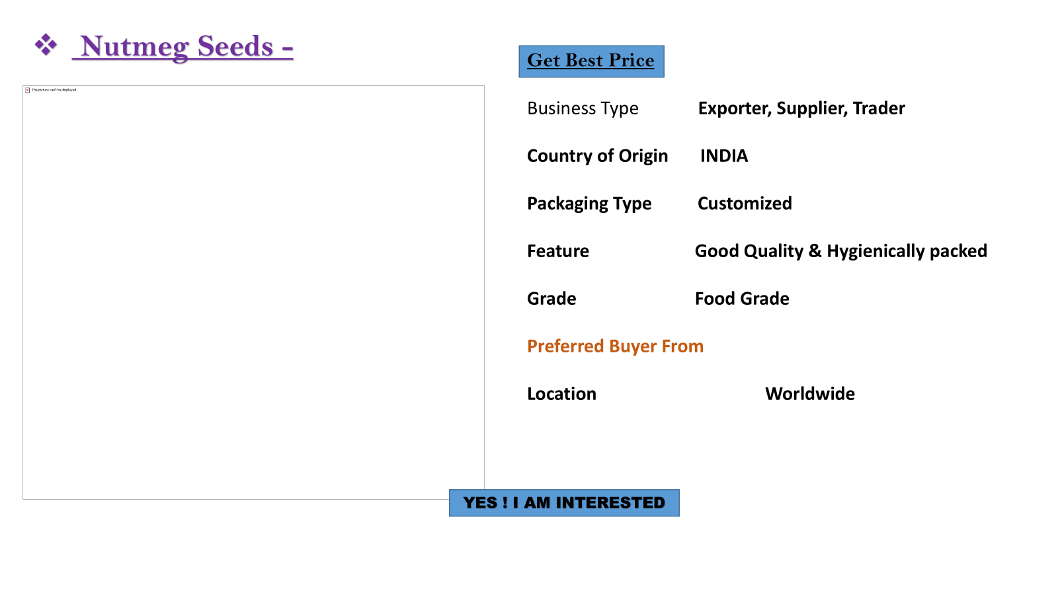The image size is (1058, 595).
Task: Click the Packaging Type label
Action: 589,204
